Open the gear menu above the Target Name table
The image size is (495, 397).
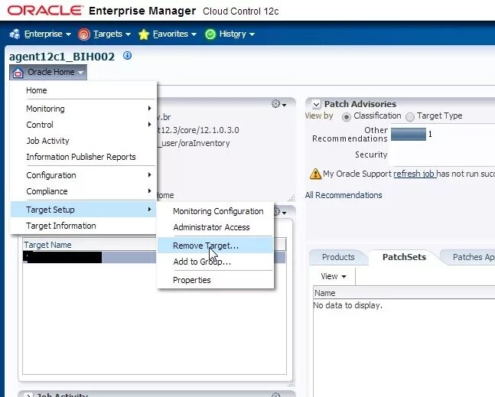(280, 212)
